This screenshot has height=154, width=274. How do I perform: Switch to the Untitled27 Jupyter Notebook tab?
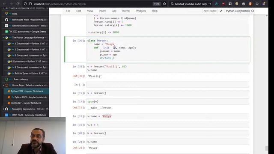click(27, 103)
